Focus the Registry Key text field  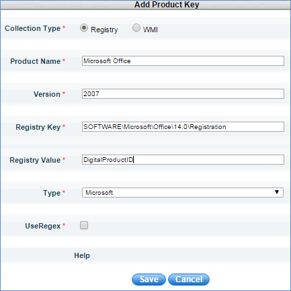[183, 127]
